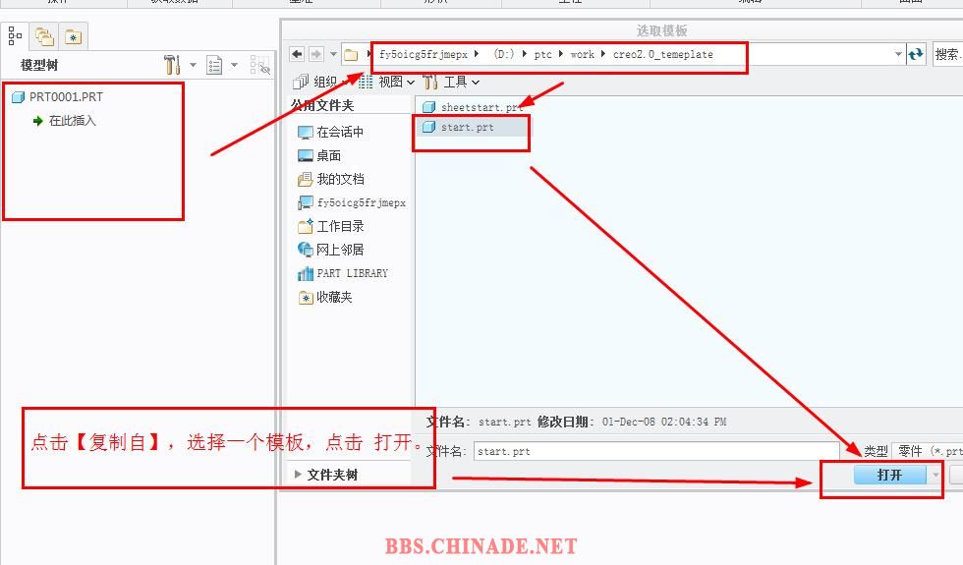The width and height of the screenshot is (963, 565).
Task: Click the refresh icon beside path bar
Action: [916, 54]
